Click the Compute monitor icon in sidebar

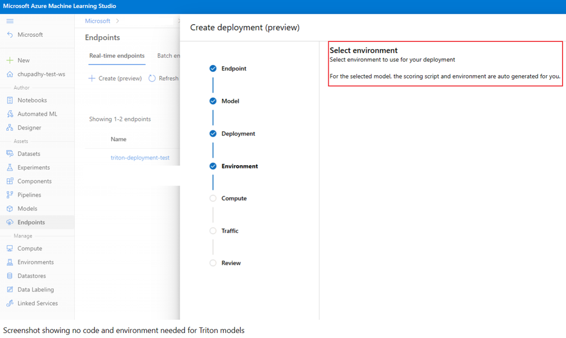pyautogui.click(x=10, y=248)
